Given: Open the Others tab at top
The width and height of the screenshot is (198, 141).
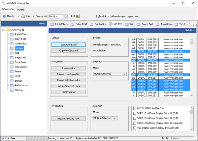Looking at the screenshot, I should [x=20, y=10].
